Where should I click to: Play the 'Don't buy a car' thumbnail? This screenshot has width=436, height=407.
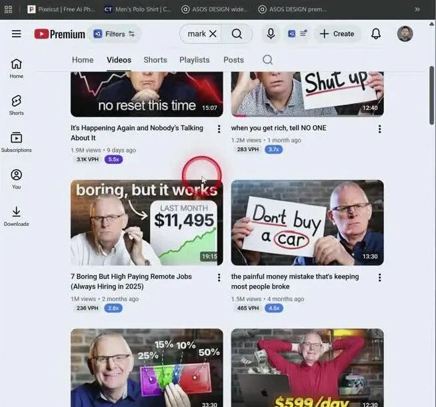(x=307, y=222)
